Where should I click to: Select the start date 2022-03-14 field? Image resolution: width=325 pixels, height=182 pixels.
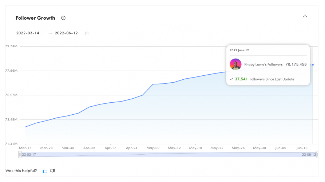[28, 33]
